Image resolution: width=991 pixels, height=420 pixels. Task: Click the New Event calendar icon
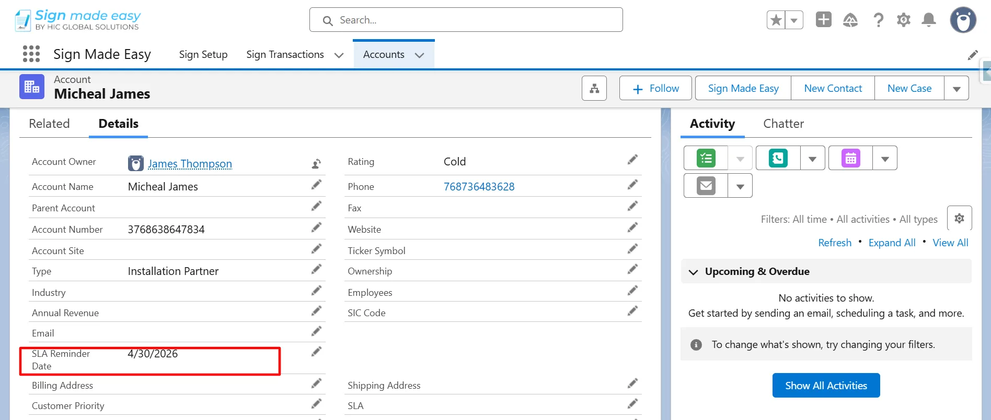851,158
